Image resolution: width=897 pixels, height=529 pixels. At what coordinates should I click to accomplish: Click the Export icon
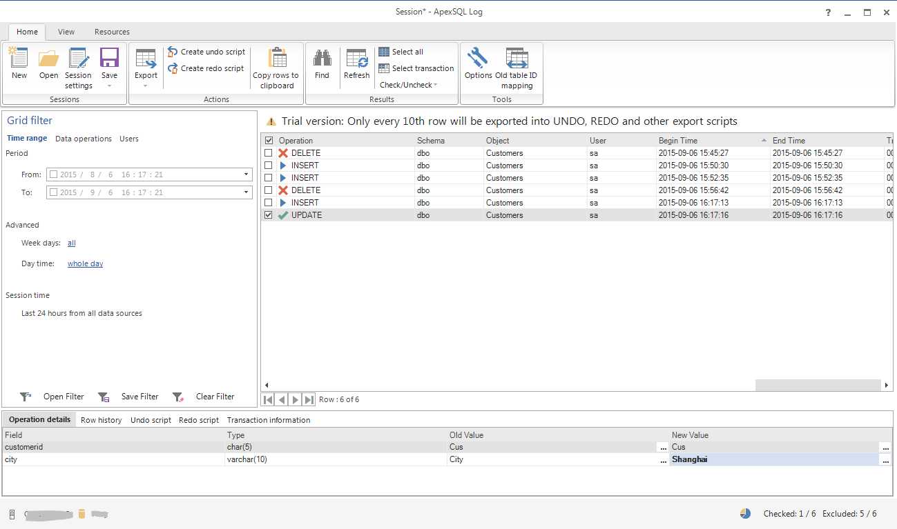[146, 58]
